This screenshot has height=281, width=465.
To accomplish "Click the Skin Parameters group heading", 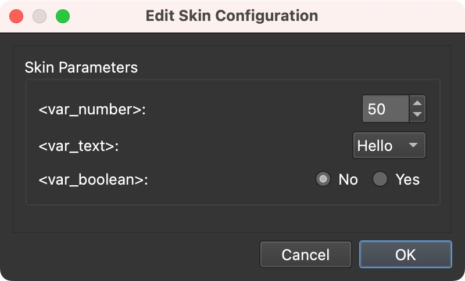I will pyautogui.click(x=81, y=67).
